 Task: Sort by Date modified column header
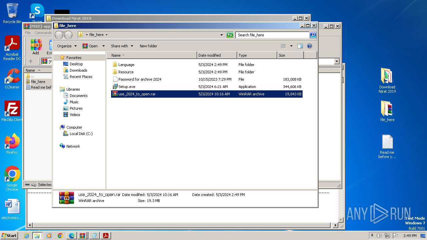[x=217, y=55]
